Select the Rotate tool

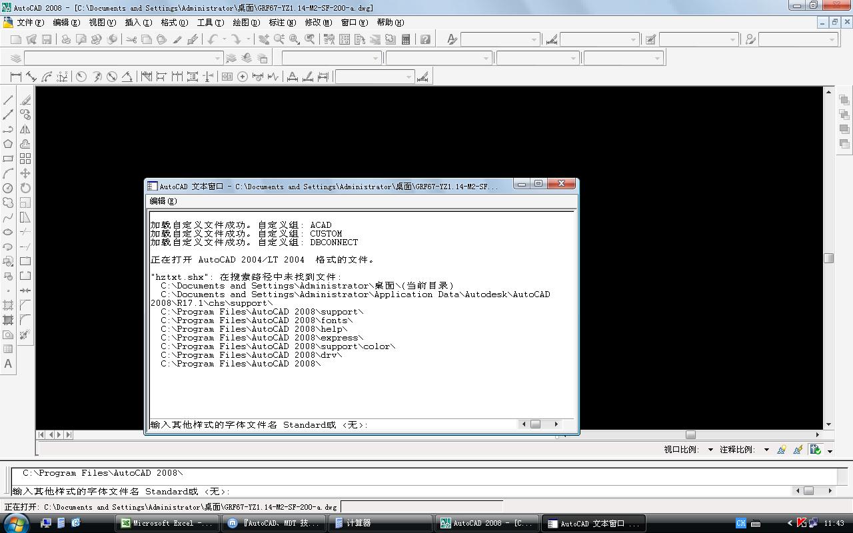(25, 188)
